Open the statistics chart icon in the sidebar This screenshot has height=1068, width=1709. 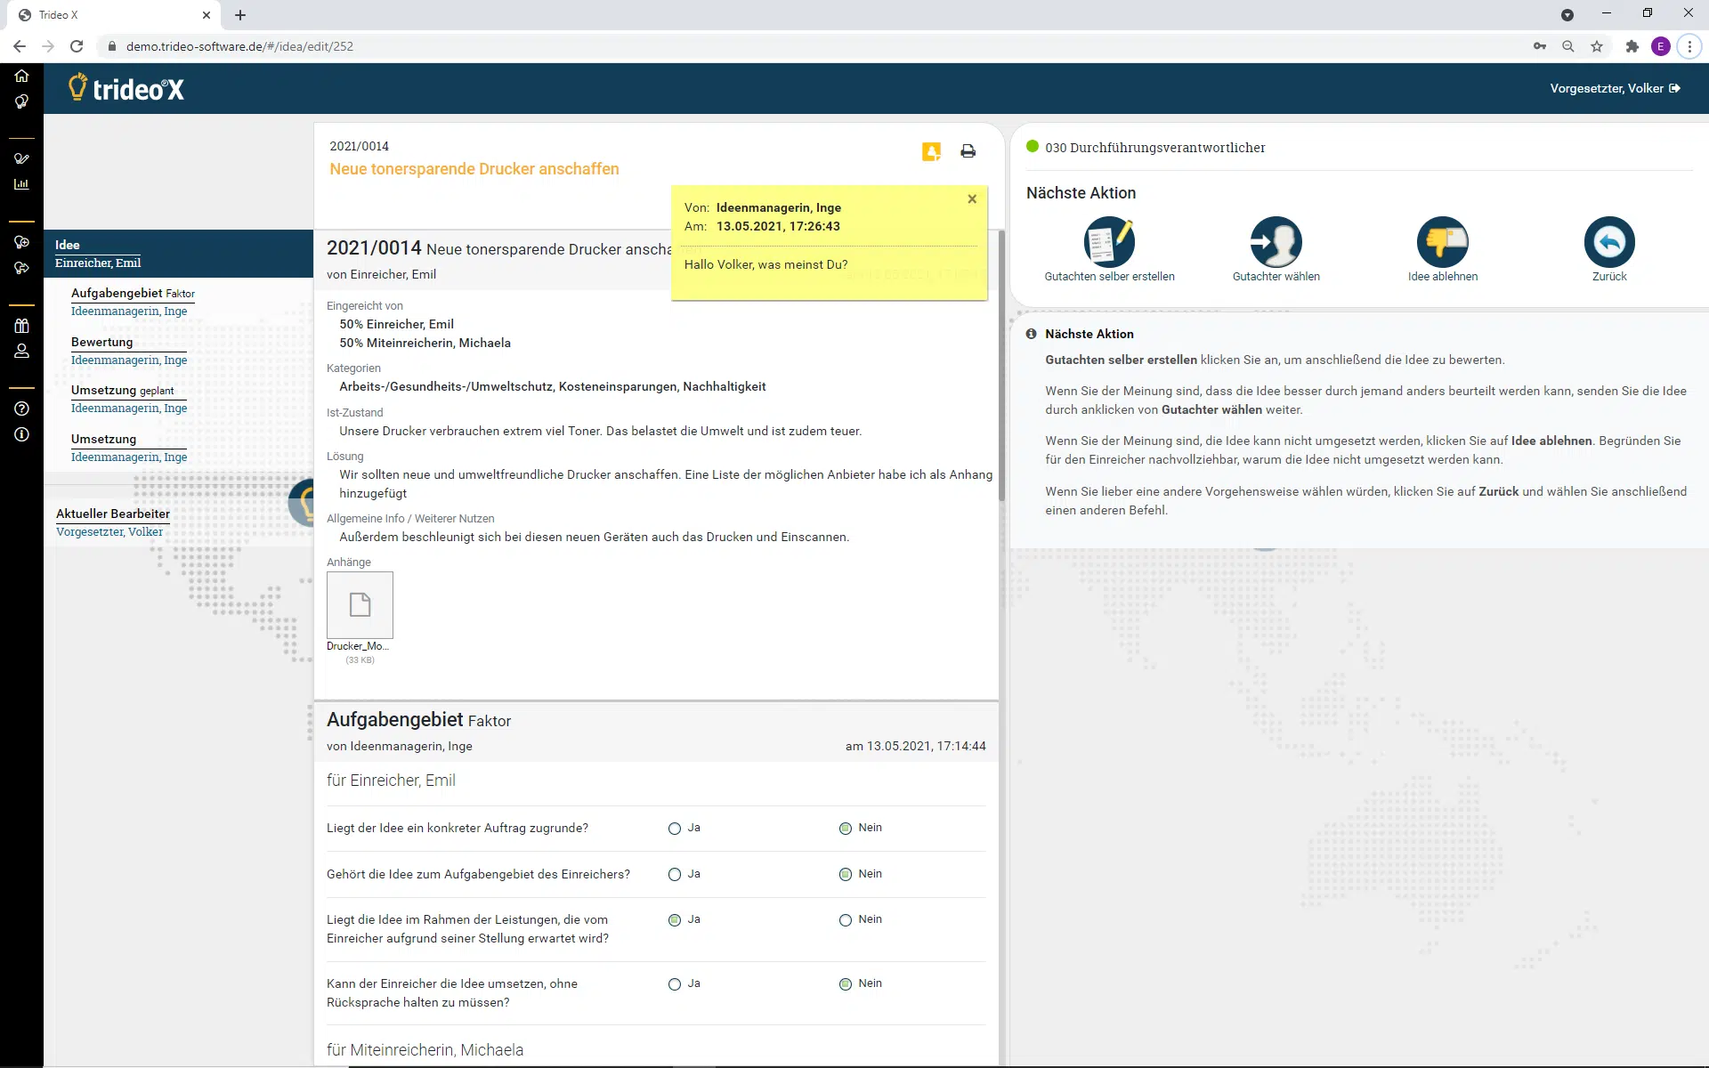(x=21, y=184)
